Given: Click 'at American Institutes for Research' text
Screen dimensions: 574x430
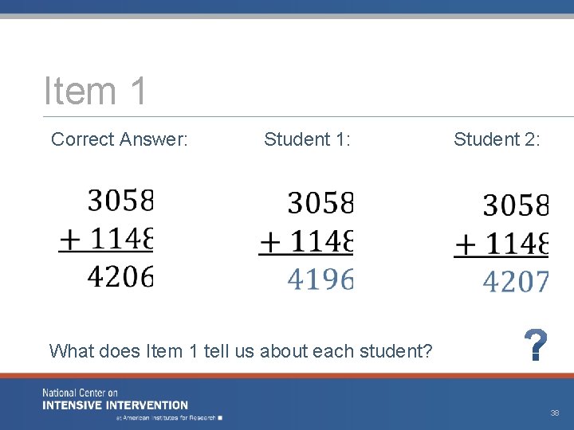Looking at the screenshot, I should tap(169, 417).
